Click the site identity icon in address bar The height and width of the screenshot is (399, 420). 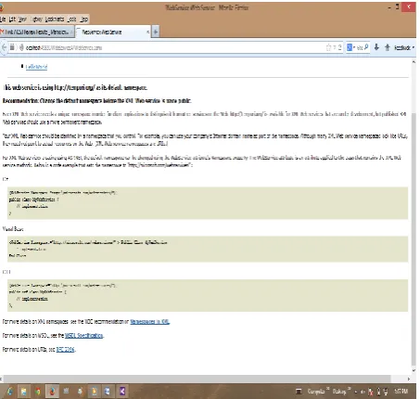[21, 47]
